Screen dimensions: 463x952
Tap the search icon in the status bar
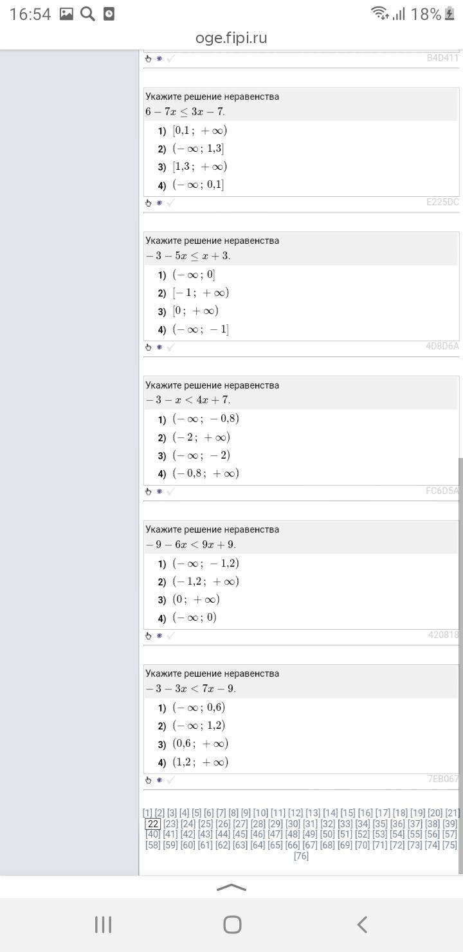[x=87, y=14]
